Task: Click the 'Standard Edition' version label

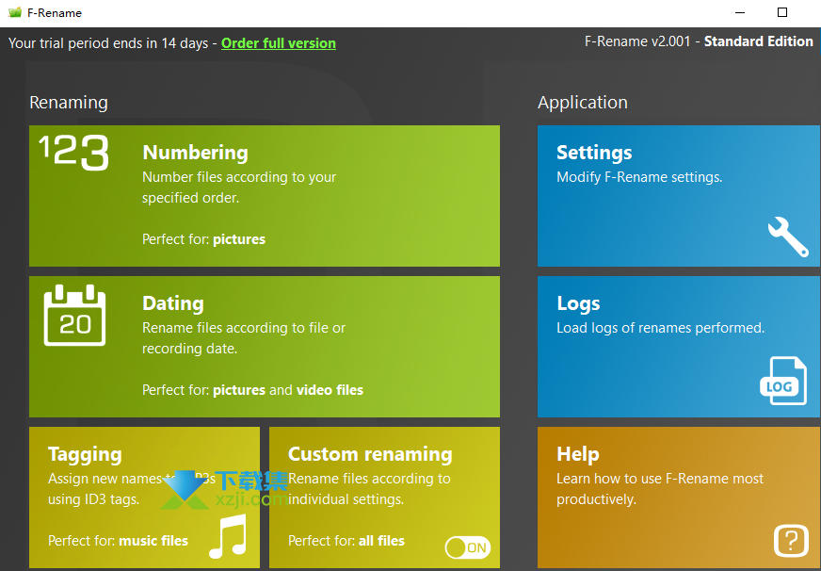Action: coord(758,41)
